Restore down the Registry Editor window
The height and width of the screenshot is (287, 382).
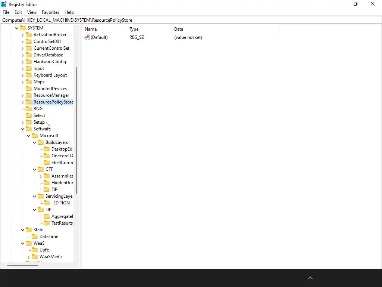click(356, 4)
